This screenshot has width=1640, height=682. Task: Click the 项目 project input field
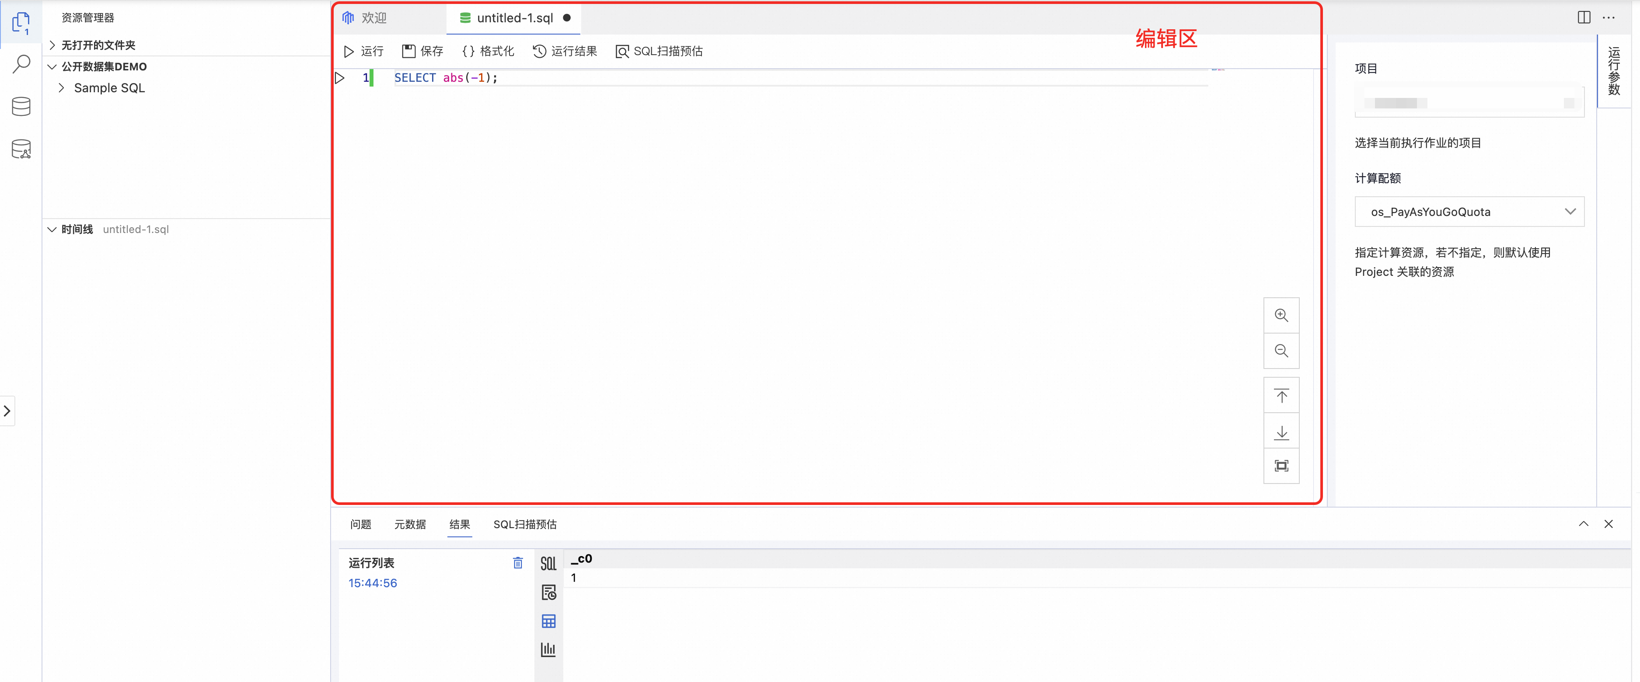(1469, 103)
